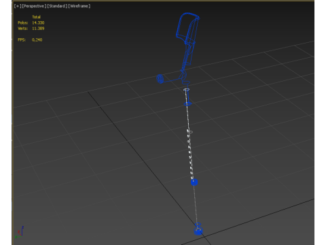Open the [Perspective] view menu
This screenshot has height=245, width=326.
pos(35,6)
